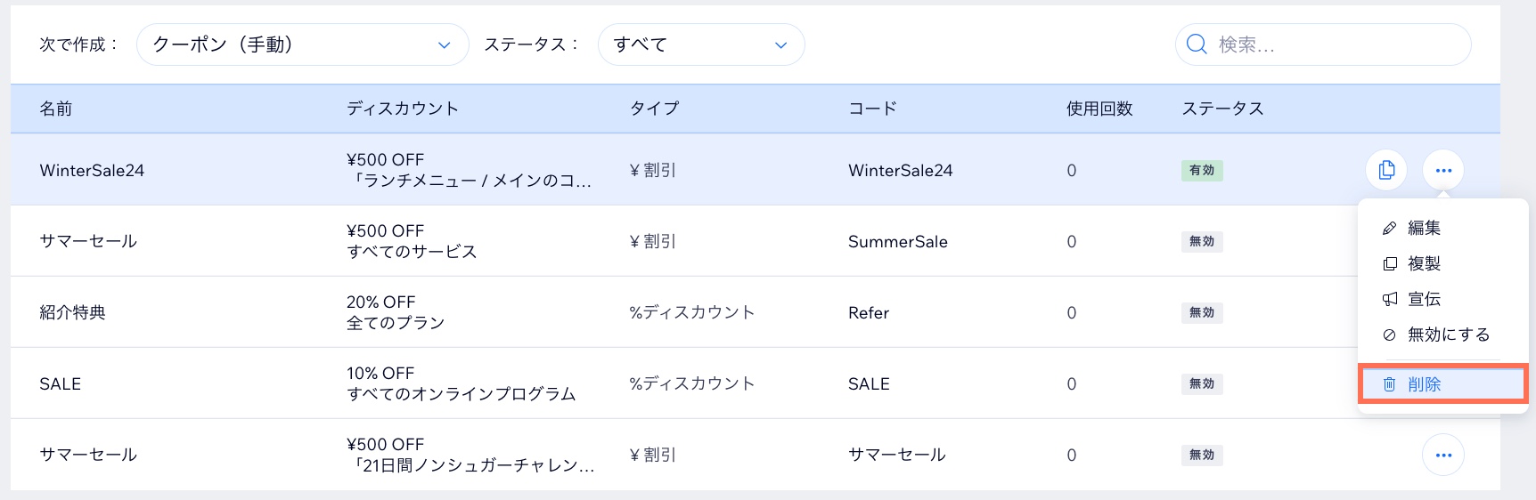Click the disable icon next to 無効にする
The width and height of the screenshot is (1536, 500).
1389,335
